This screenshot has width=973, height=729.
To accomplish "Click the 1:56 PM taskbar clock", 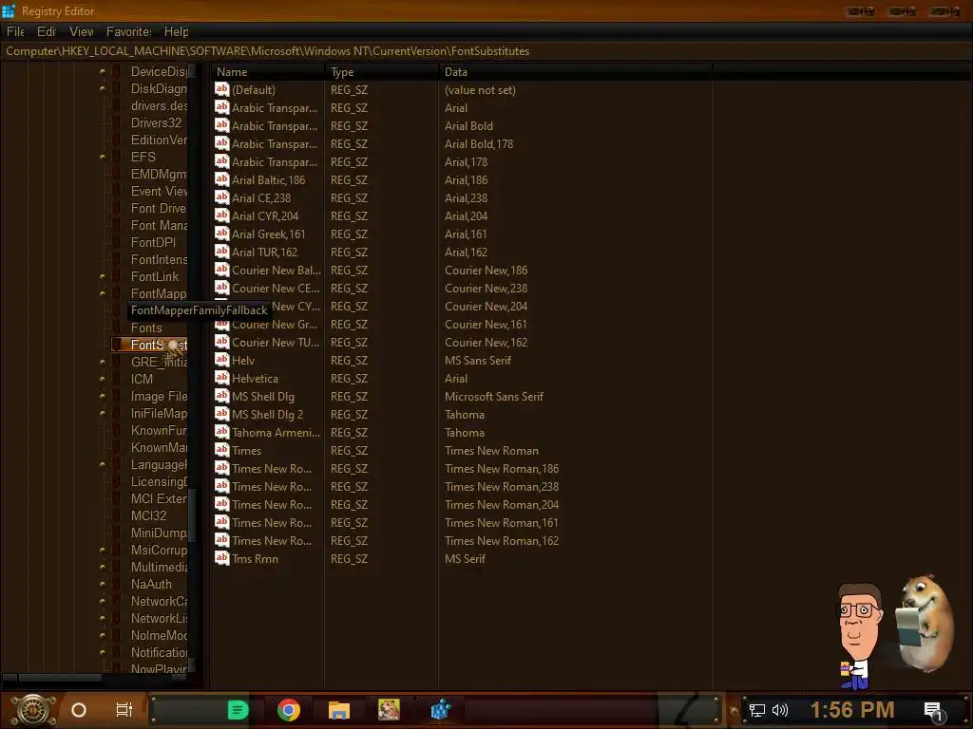I will pyautogui.click(x=852, y=710).
